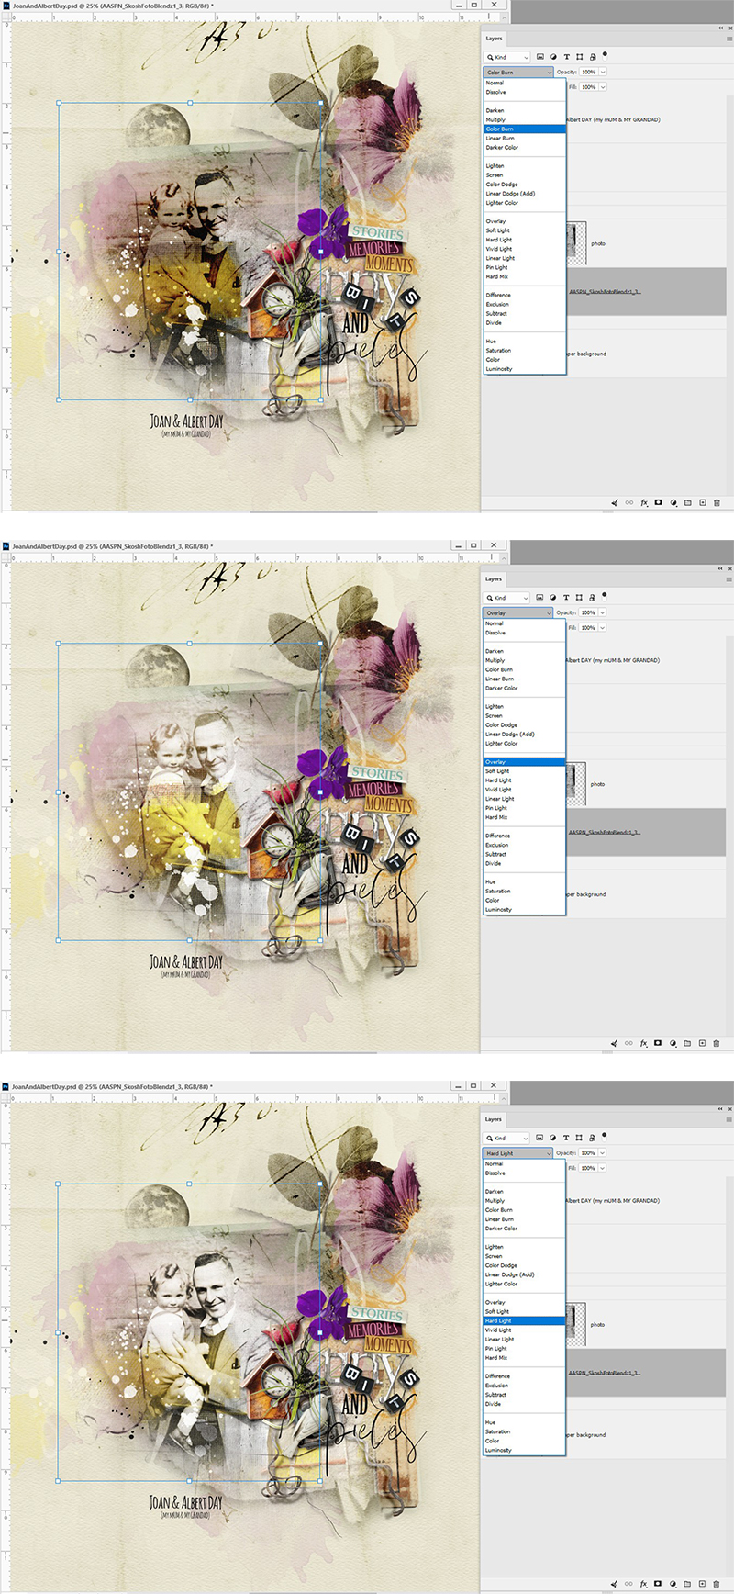Click smart object filter icon in Overlay window
This screenshot has height=1594, width=734.
tap(593, 598)
